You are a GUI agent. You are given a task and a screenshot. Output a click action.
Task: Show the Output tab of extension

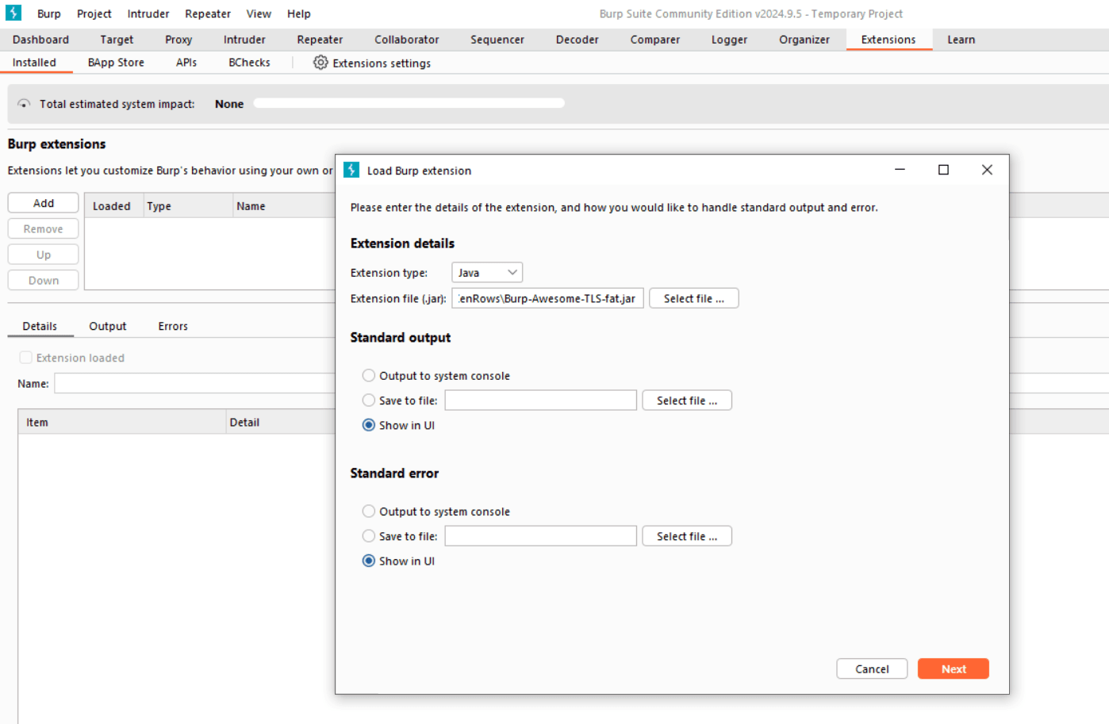pos(108,326)
